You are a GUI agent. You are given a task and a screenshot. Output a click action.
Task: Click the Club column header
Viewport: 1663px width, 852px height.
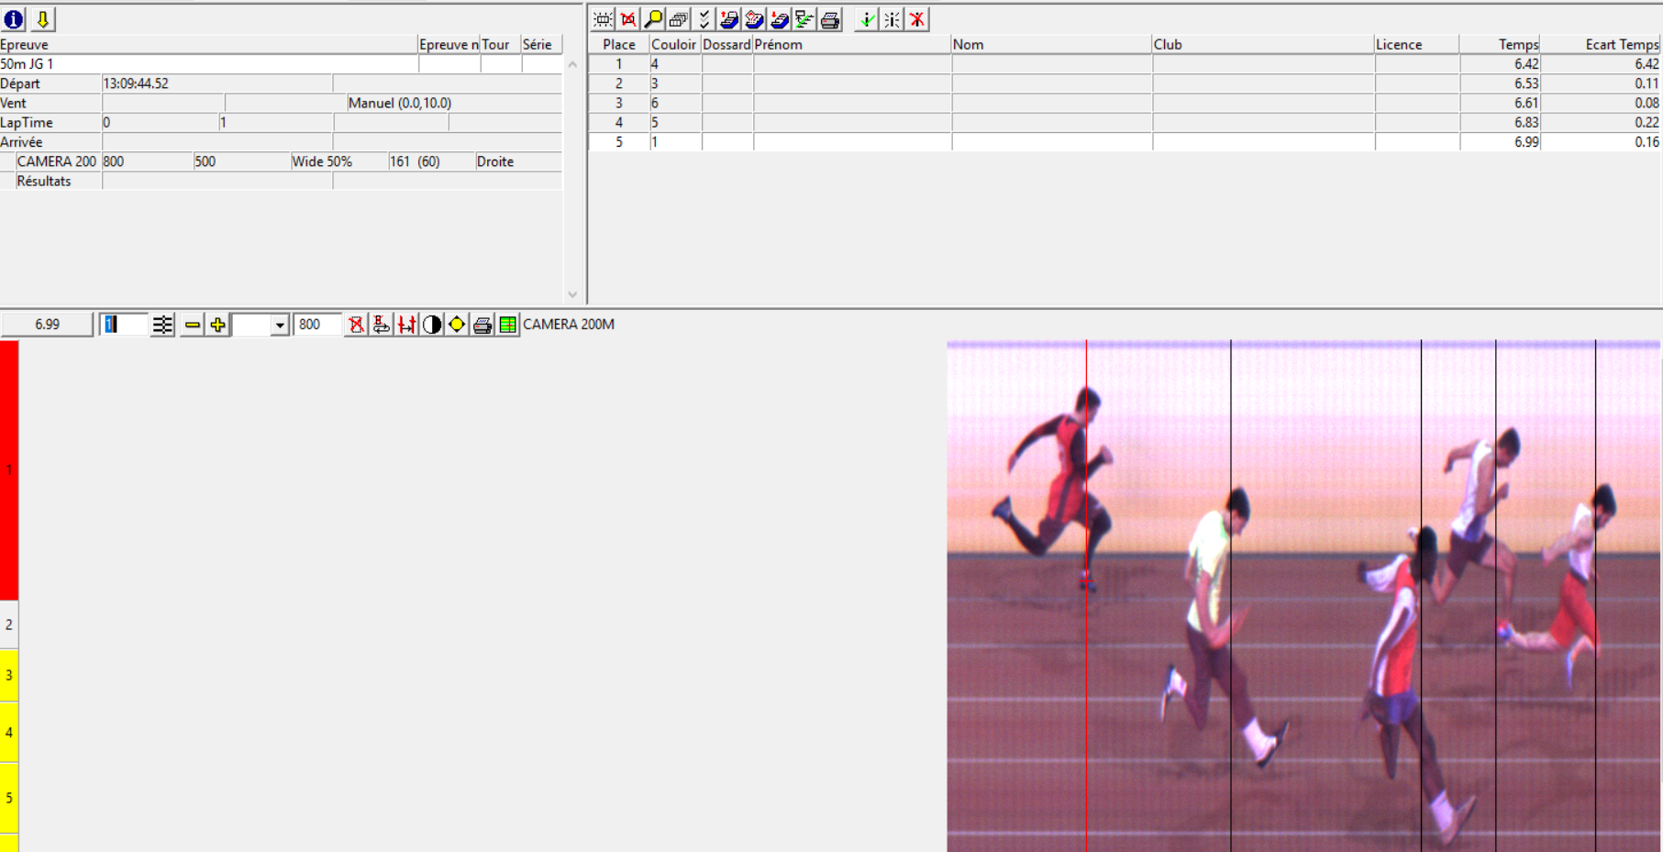tap(1263, 44)
